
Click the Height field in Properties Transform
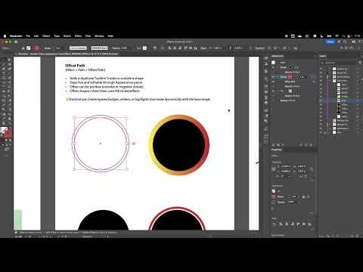[302, 172]
